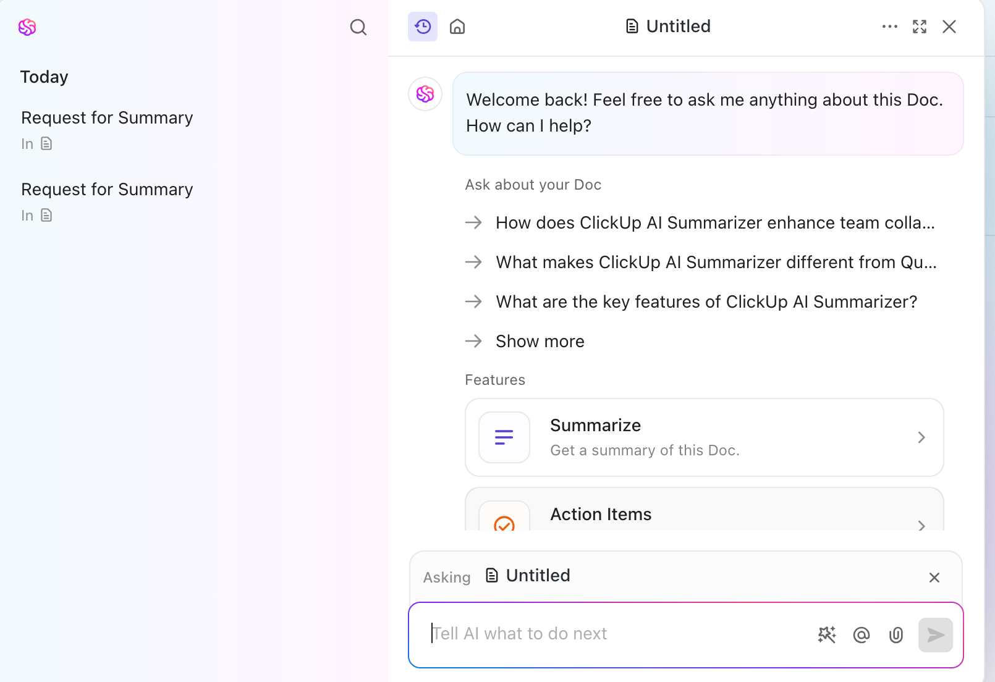The height and width of the screenshot is (682, 995).
Task: Click the ClickUp logo in the sidebar
Action: pyautogui.click(x=27, y=27)
